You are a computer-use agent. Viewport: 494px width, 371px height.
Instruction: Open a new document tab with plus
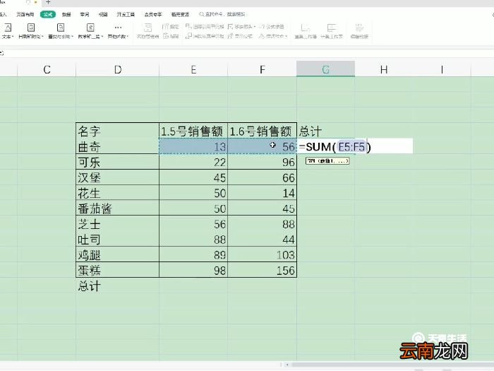(x=48, y=2)
